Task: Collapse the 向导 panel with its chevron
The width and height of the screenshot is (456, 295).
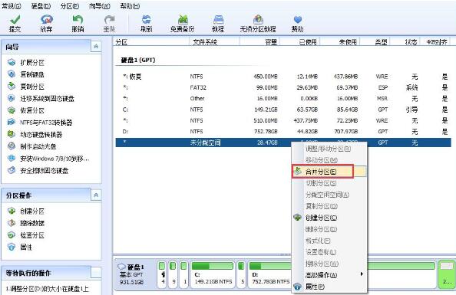Action: coord(96,47)
